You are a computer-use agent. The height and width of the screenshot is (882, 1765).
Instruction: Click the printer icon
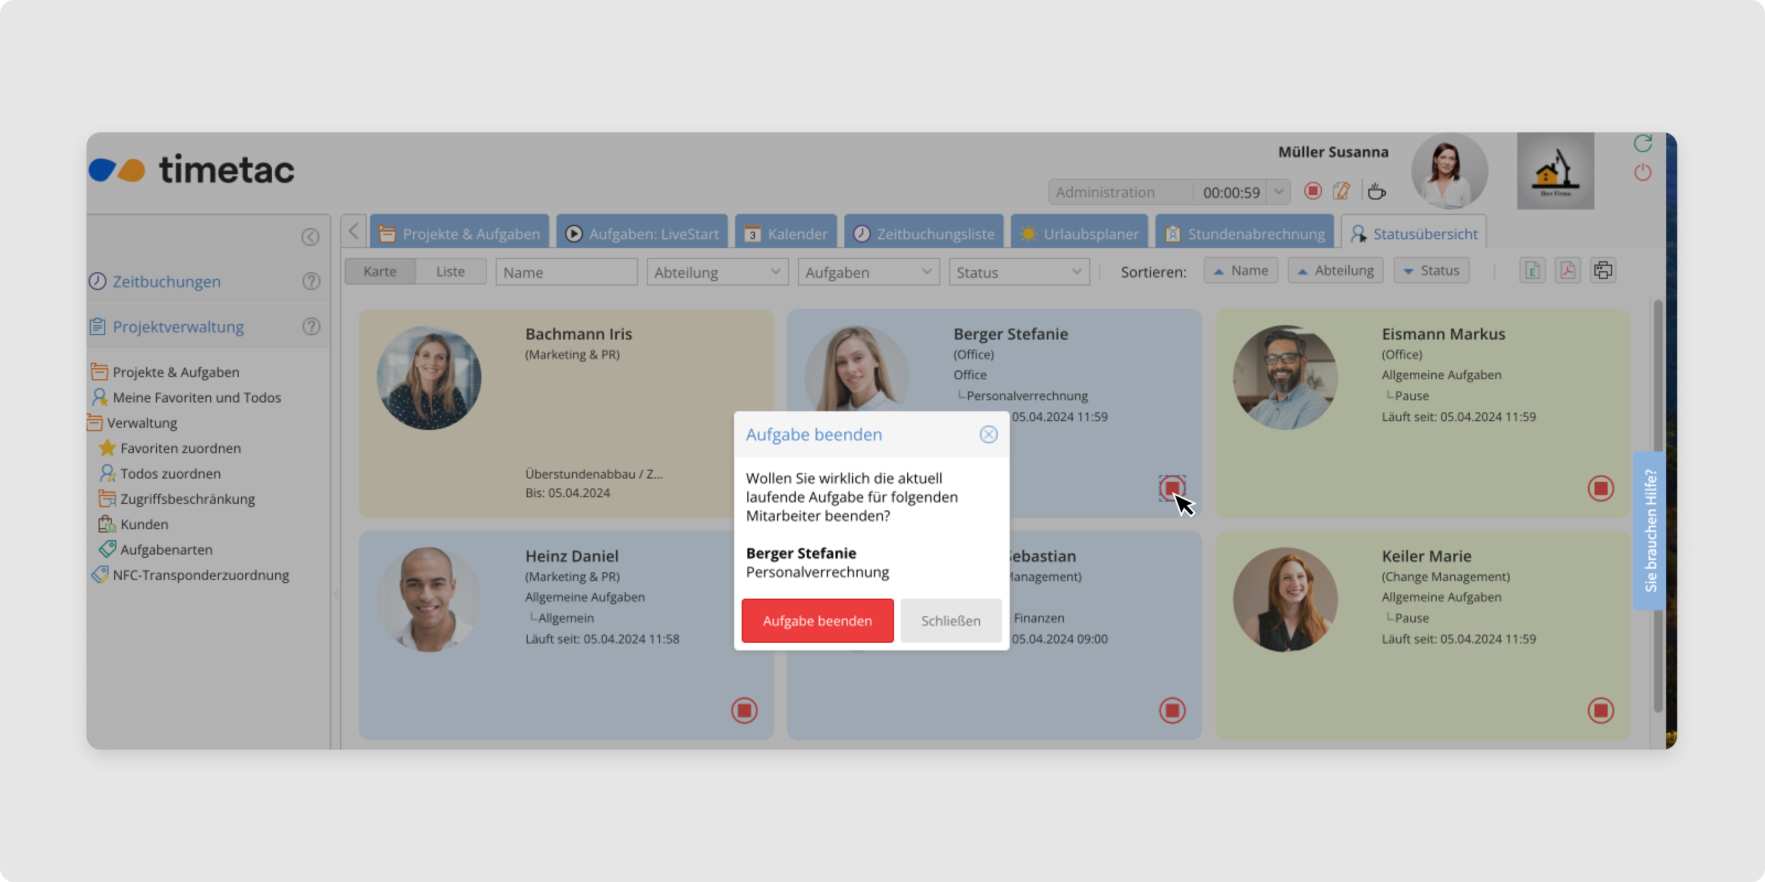coord(1603,270)
